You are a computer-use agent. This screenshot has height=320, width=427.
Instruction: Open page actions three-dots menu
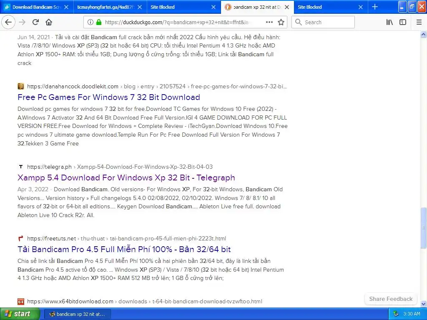click(x=269, y=22)
